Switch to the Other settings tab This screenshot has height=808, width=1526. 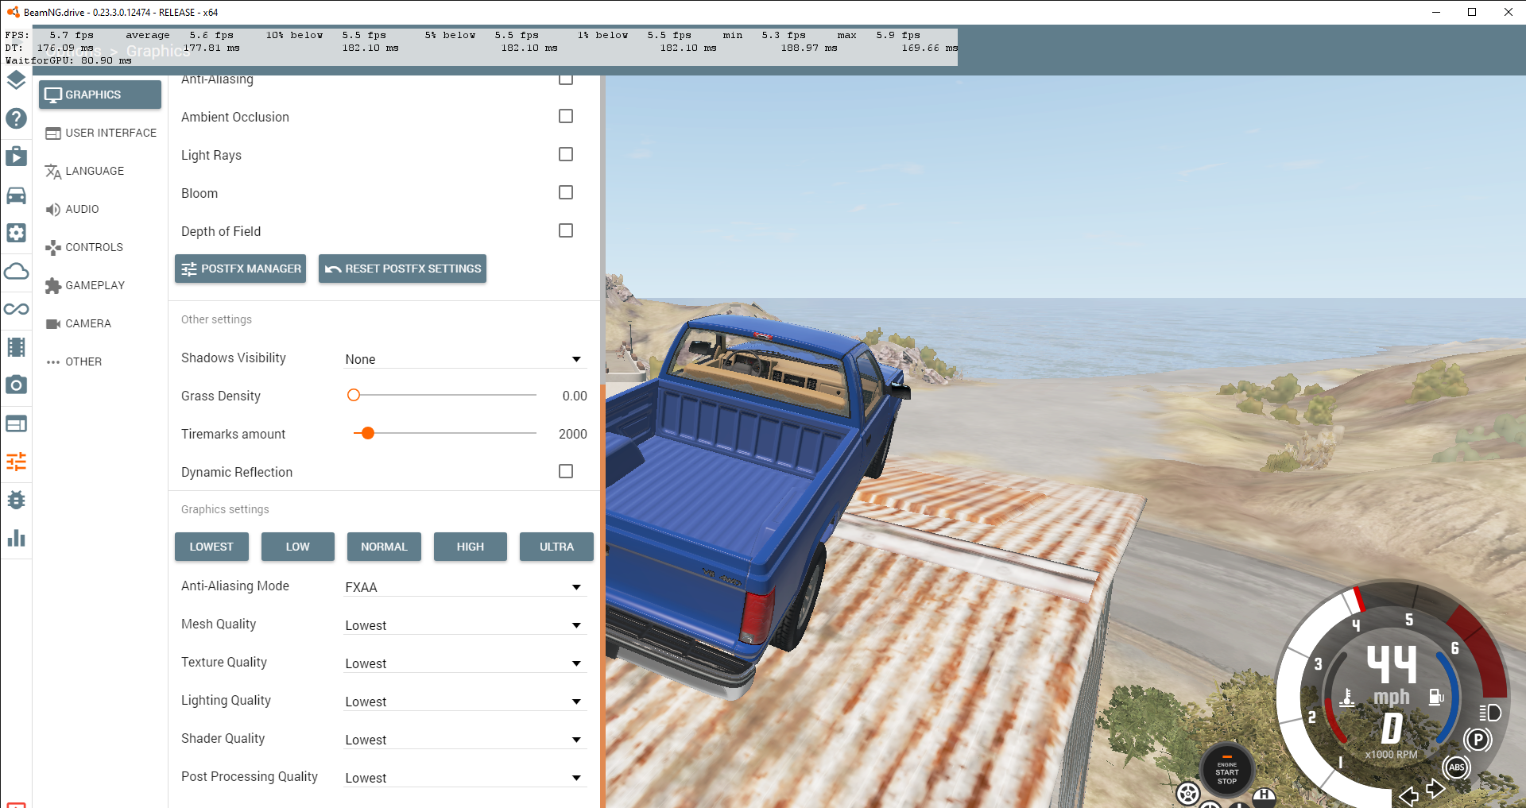coord(100,361)
